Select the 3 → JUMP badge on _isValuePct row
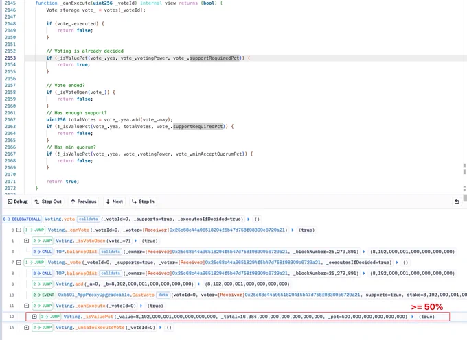The width and height of the screenshot is (467, 340). click(x=50, y=317)
